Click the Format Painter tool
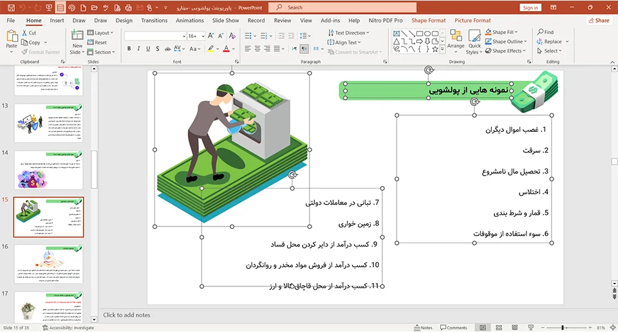This screenshot has height=332, width=618. [x=41, y=52]
